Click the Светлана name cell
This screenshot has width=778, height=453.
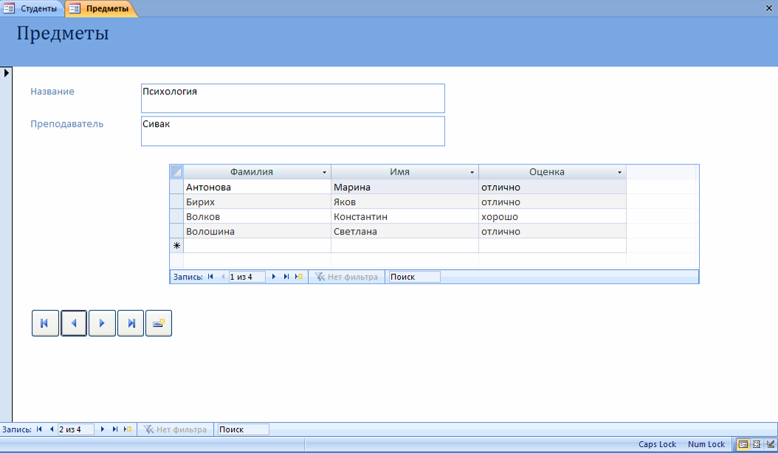click(x=405, y=231)
